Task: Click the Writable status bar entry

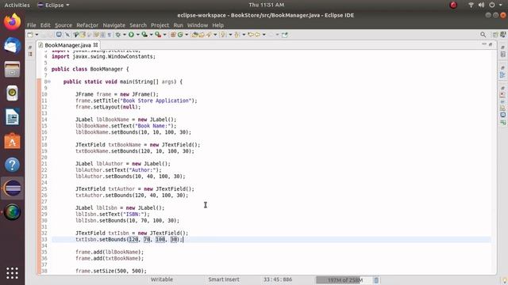Action: [162, 279]
